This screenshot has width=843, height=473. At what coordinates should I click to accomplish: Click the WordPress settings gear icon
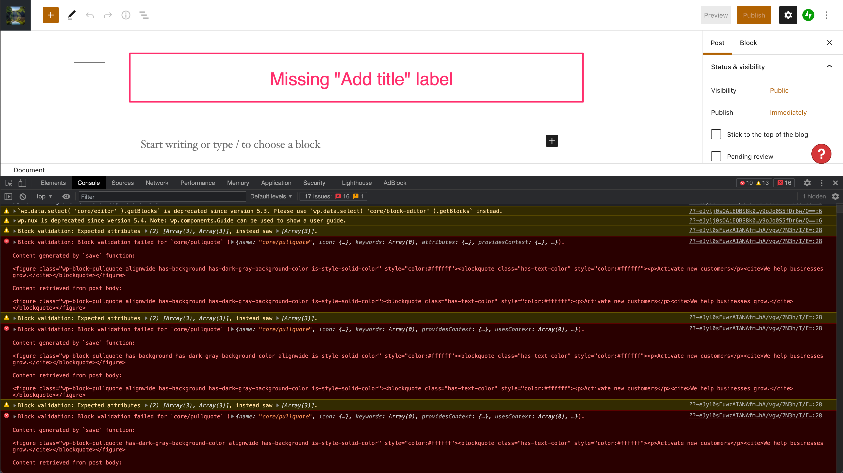(x=788, y=15)
